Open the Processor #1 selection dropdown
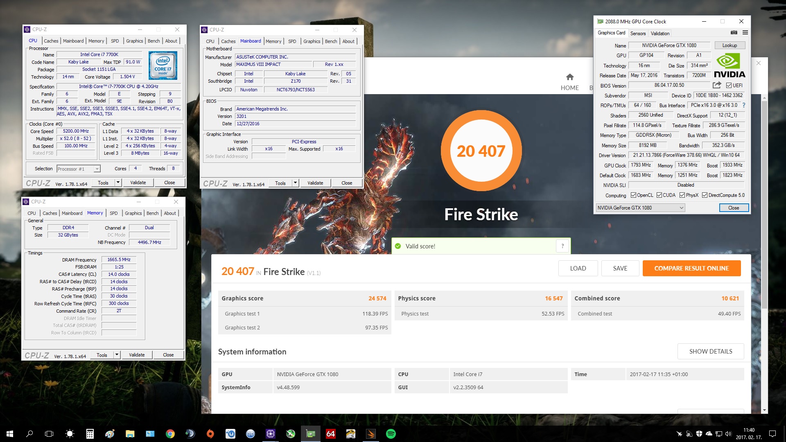 (97, 169)
